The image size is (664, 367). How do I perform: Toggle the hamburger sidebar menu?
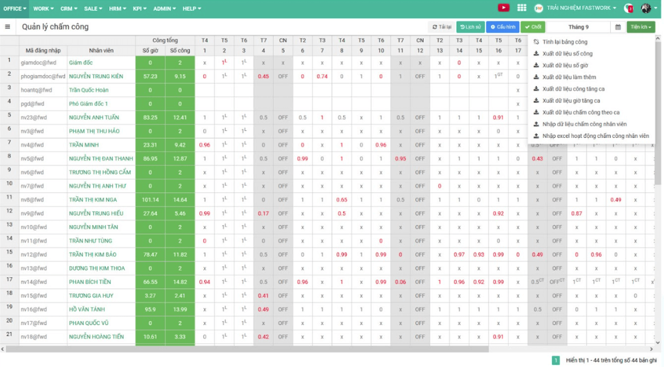coord(8,27)
